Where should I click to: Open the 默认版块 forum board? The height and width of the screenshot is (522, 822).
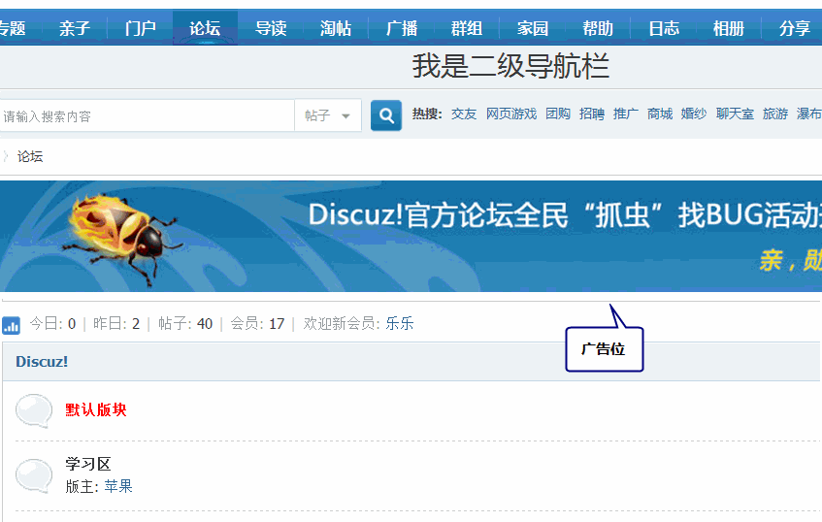click(x=96, y=409)
